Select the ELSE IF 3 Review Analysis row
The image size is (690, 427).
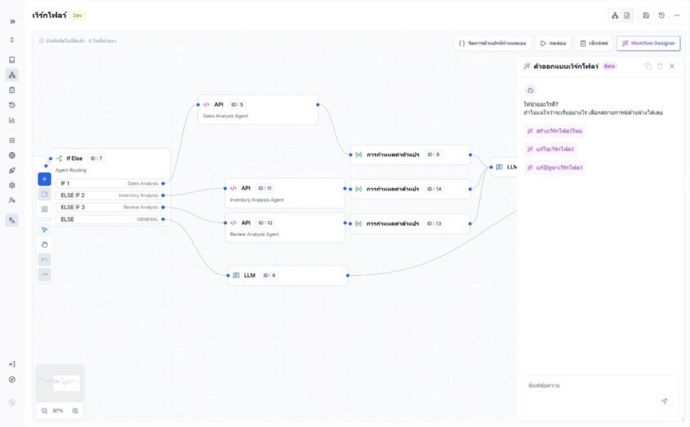(x=110, y=207)
